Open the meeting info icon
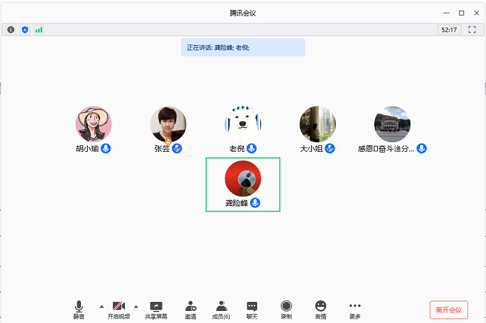The height and width of the screenshot is (323, 486). (x=11, y=30)
